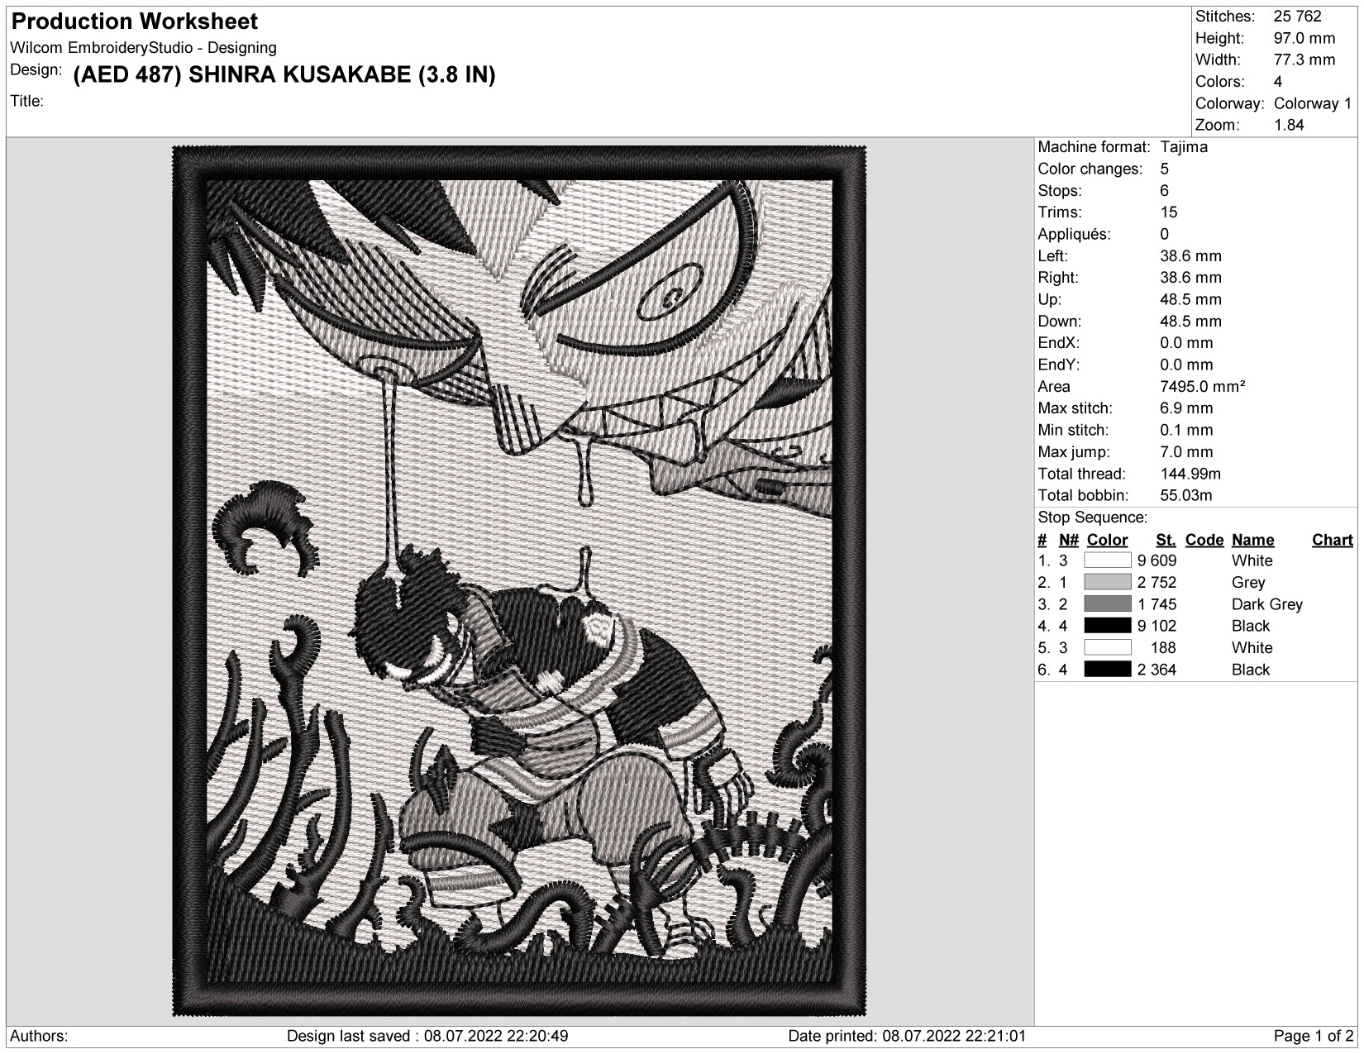Click the Trims value '15'
1364x1054 pixels.
[1168, 212]
